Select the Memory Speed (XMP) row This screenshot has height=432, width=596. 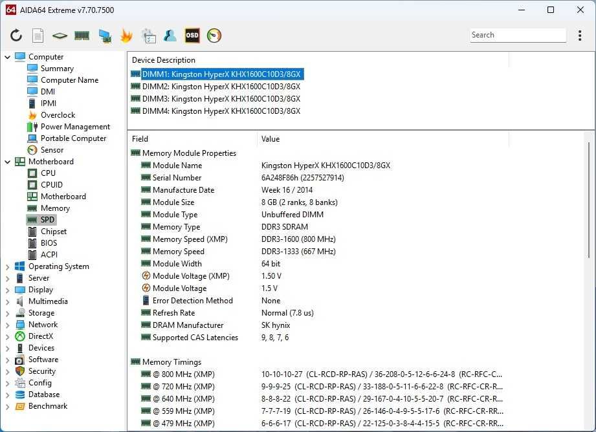tap(318, 239)
